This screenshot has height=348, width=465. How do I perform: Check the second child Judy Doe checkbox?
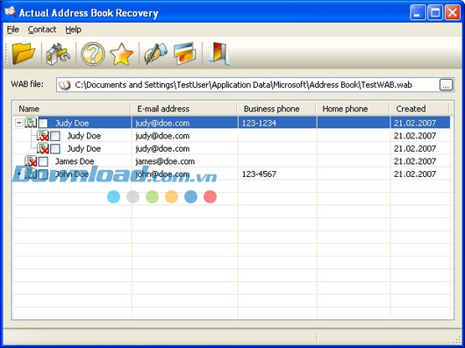[x=55, y=149]
